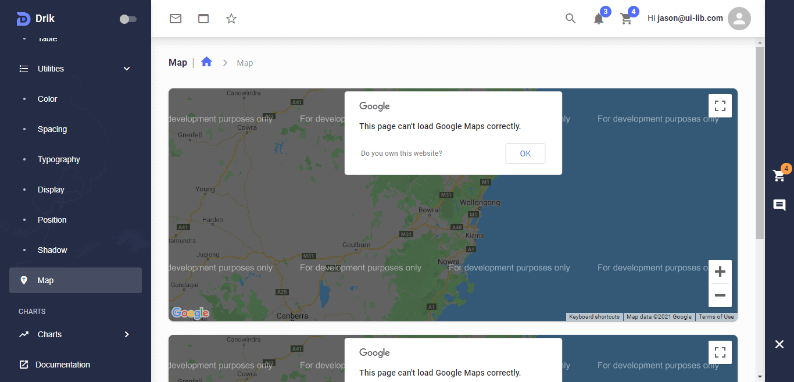794x382 pixels.
Task: Click the scrollbar down arrow
Action: pos(760,376)
